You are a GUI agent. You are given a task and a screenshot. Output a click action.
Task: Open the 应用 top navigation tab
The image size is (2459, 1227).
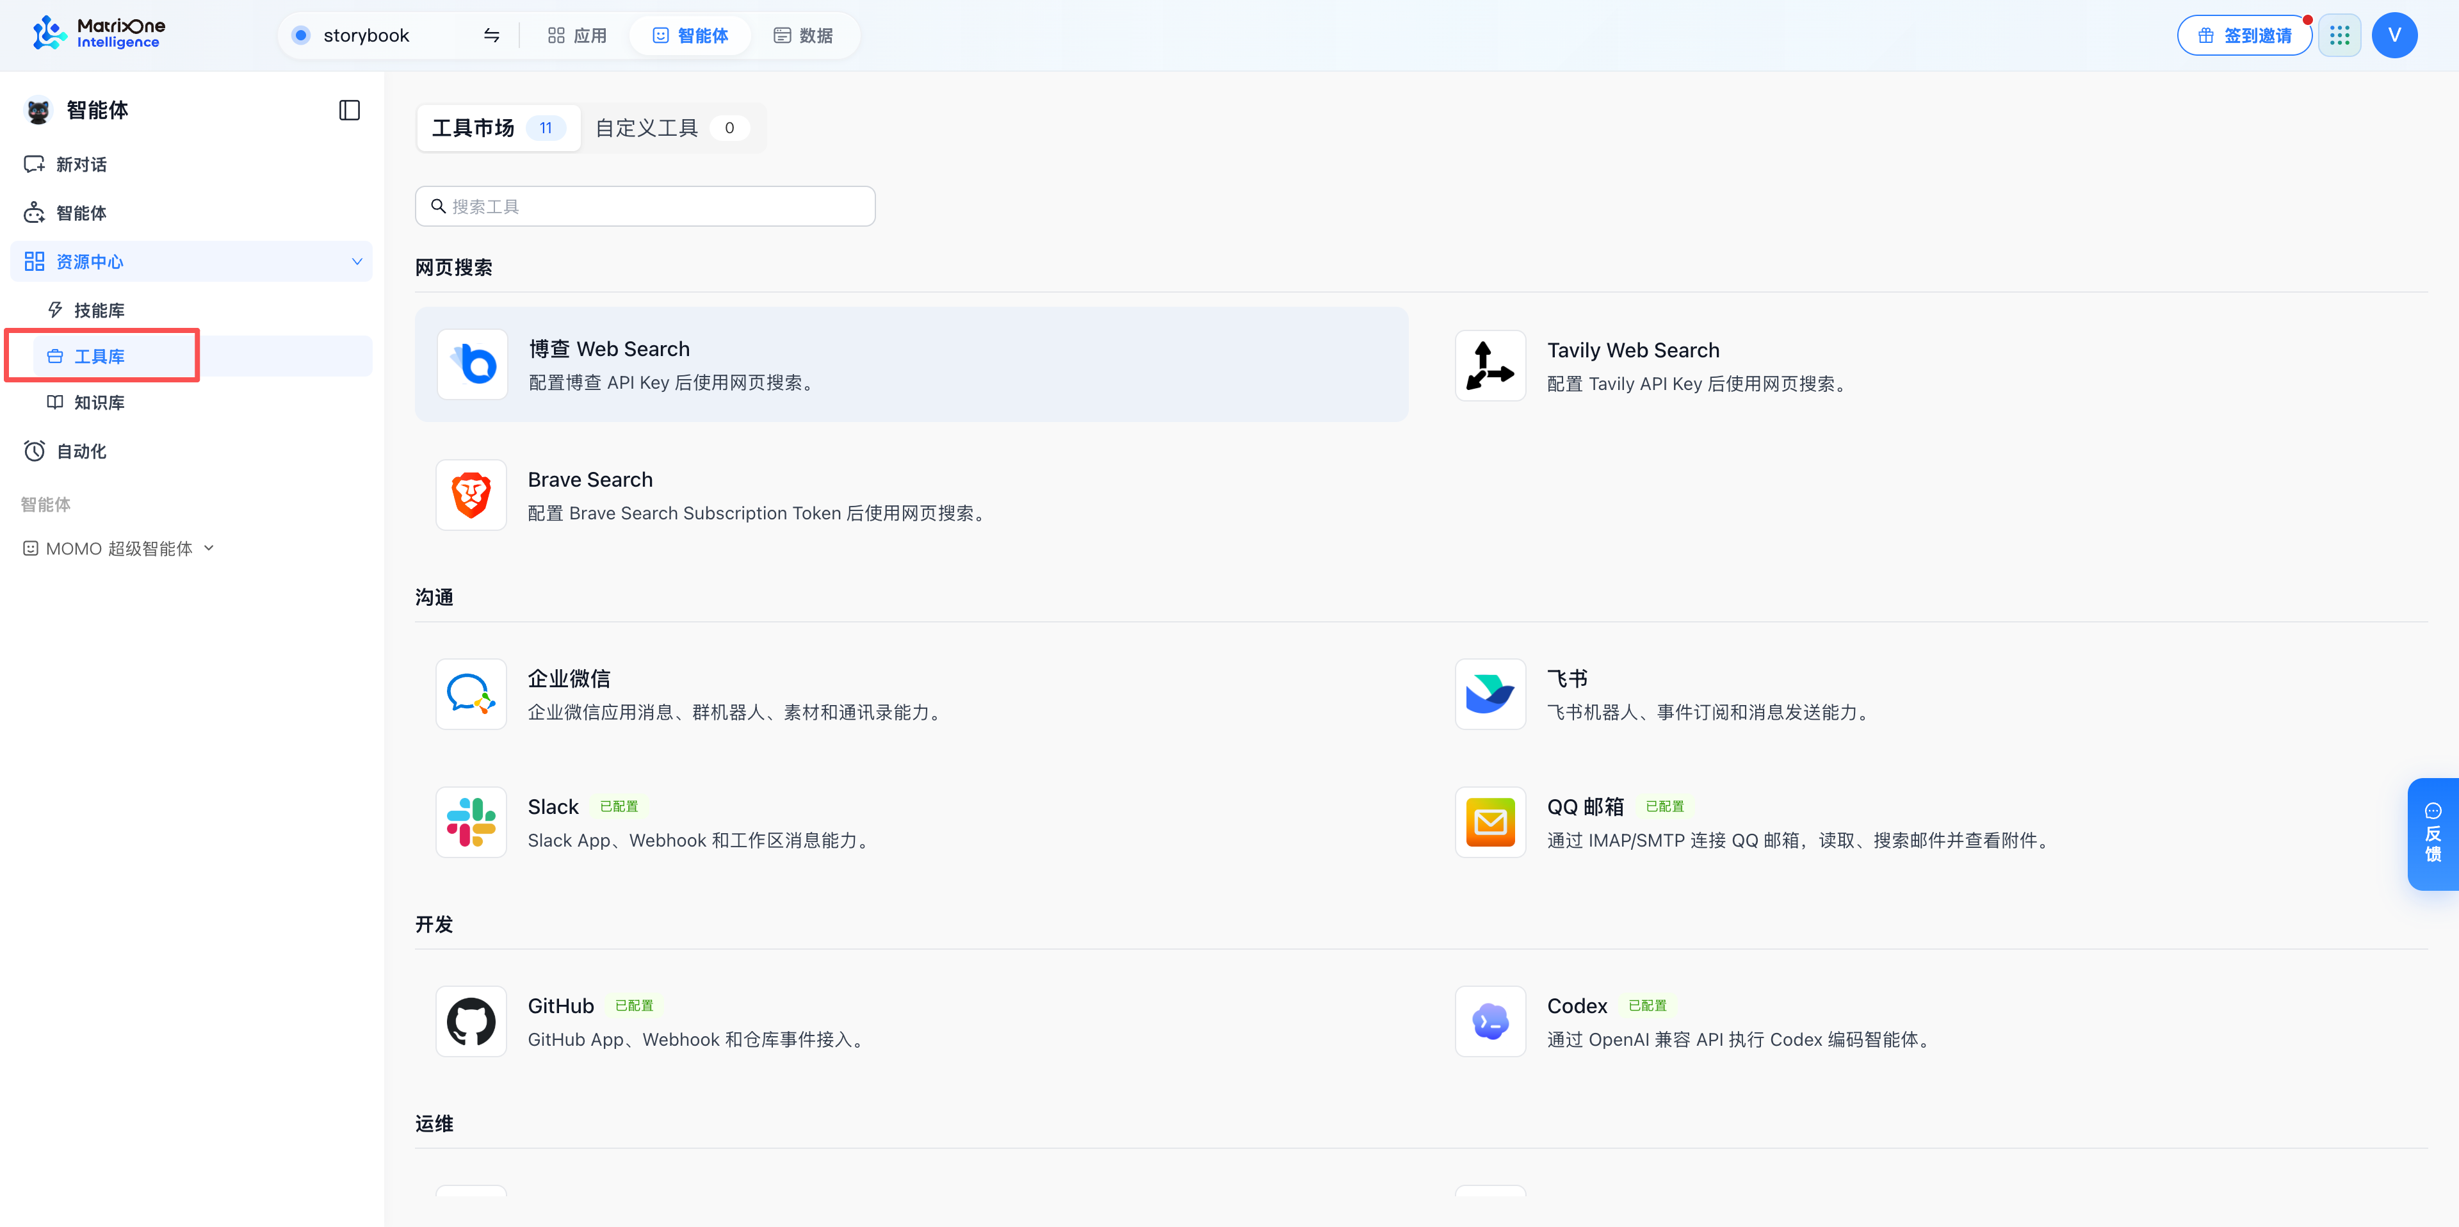tap(576, 35)
